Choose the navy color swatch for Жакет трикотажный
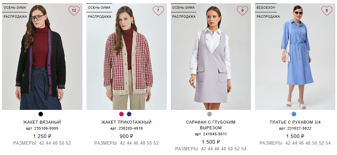Screen dimensions: 337x155 tap(129, 114)
